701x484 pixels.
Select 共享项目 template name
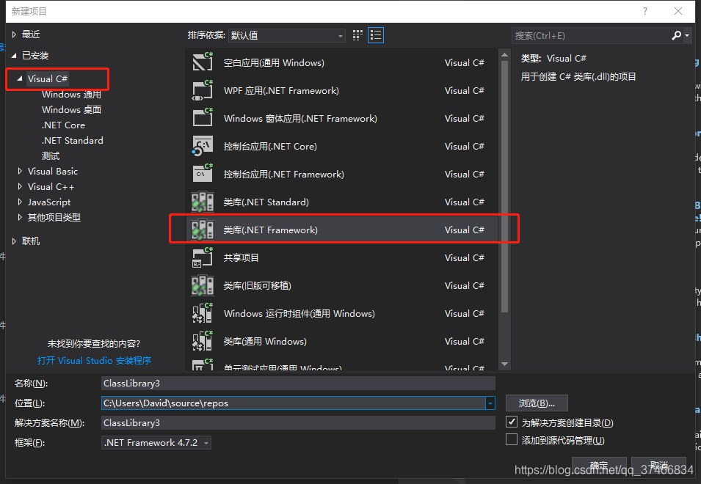(x=241, y=257)
